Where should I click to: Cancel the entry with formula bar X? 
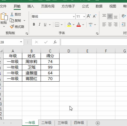(x=36, y=42)
